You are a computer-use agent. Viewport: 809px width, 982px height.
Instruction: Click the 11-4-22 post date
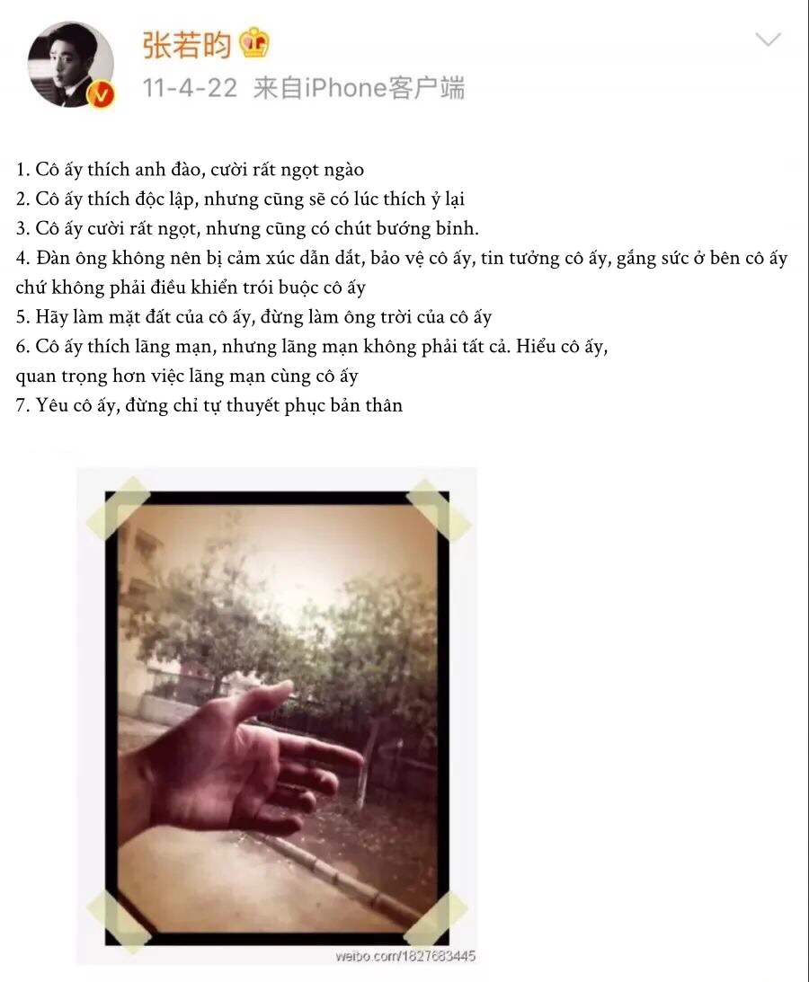pos(190,88)
